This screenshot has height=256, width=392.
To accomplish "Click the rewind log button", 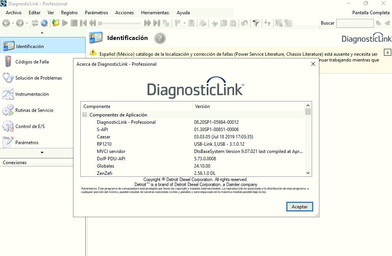I will click(x=93, y=23).
